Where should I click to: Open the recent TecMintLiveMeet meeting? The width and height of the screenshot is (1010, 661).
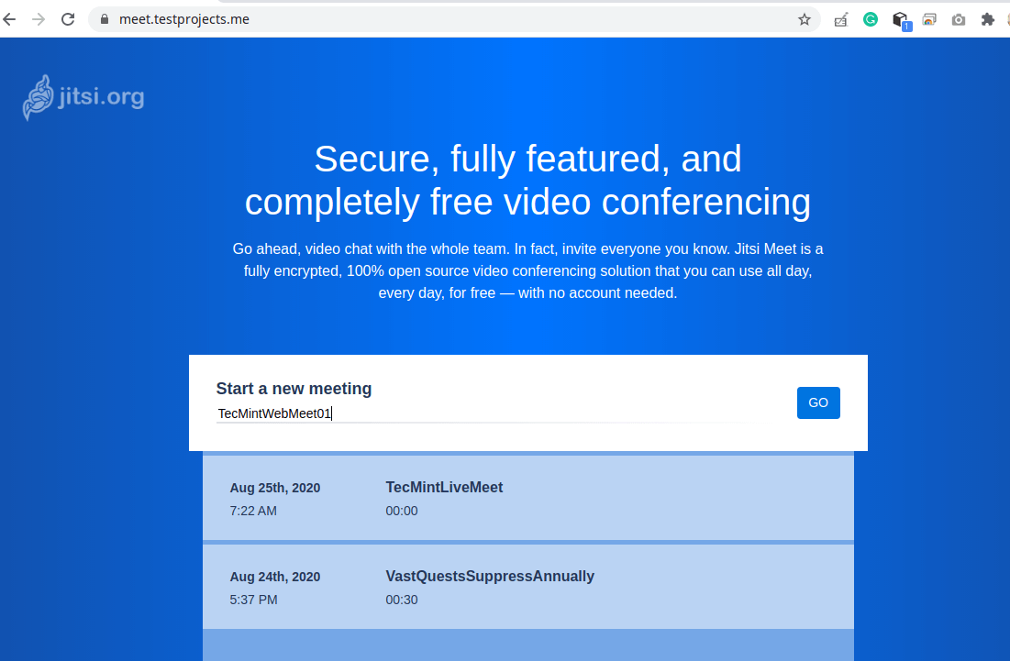pos(528,498)
